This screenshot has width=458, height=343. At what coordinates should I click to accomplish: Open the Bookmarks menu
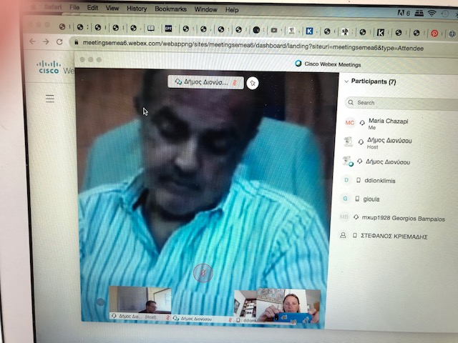coord(170,9)
